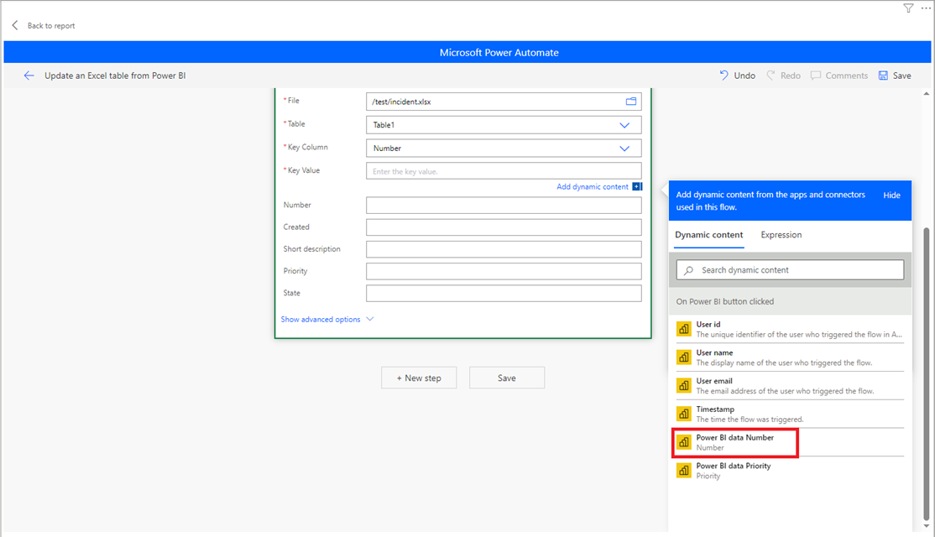Select the Power BI data Priority icon
This screenshot has height=537, width=935.
[x=684, y=470]
